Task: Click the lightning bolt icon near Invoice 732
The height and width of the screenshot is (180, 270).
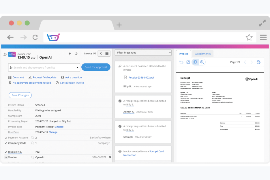Action: tap(70, 54)
